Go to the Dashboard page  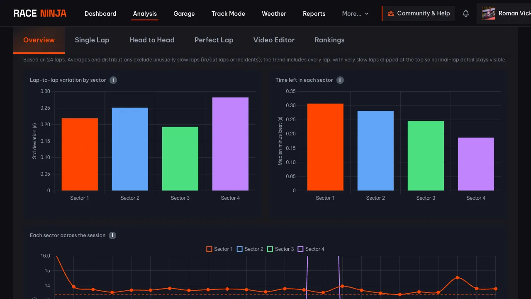tap(100, 13)
